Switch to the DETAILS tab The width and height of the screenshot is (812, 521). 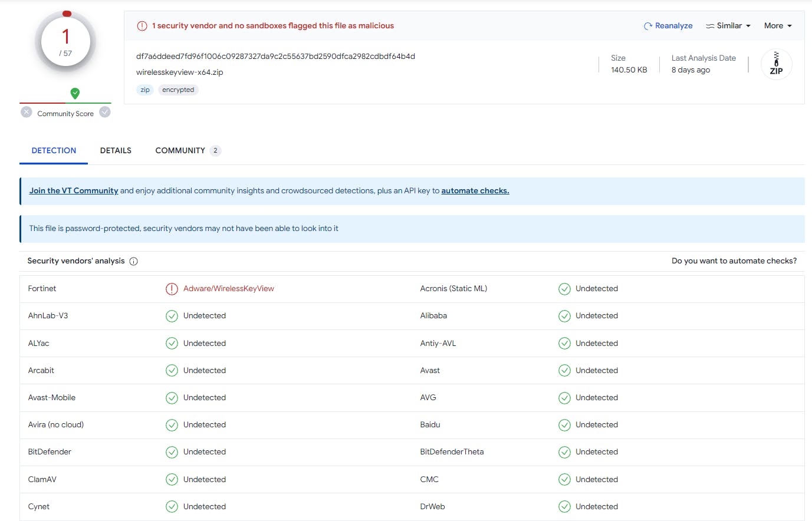tap(116, 151)
